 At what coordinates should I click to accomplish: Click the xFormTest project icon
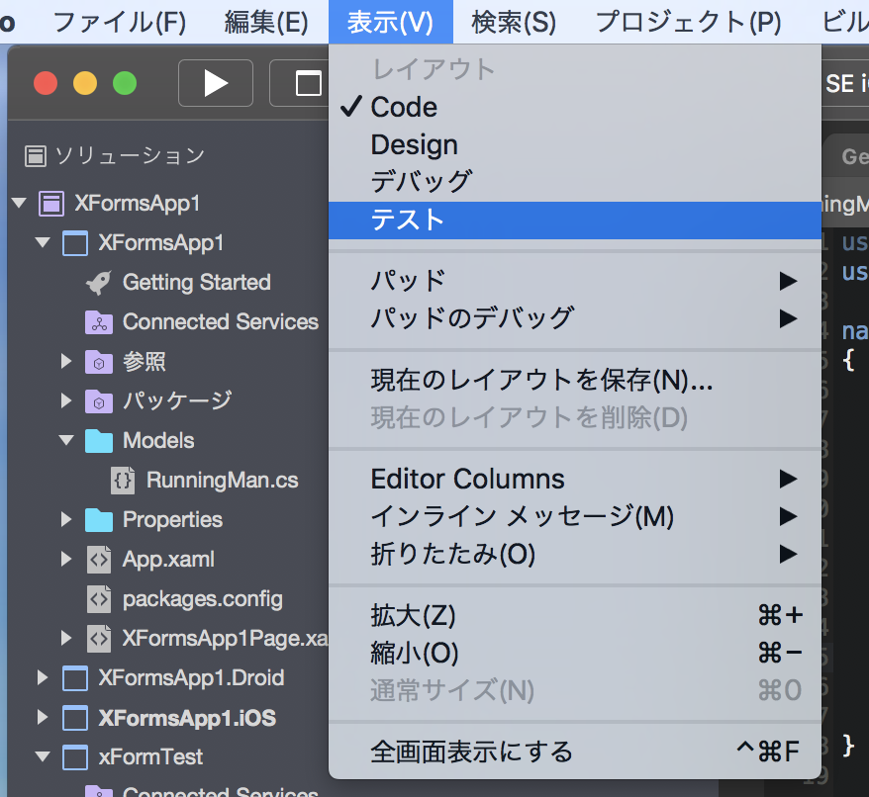pyautogui.click(x=75, y=757)
